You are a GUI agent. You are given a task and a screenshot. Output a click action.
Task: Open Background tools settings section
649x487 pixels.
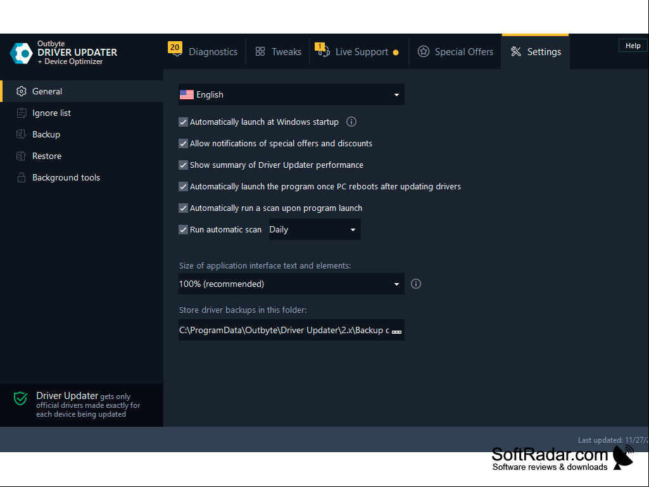pyautogui.click(x=82, y=177)
